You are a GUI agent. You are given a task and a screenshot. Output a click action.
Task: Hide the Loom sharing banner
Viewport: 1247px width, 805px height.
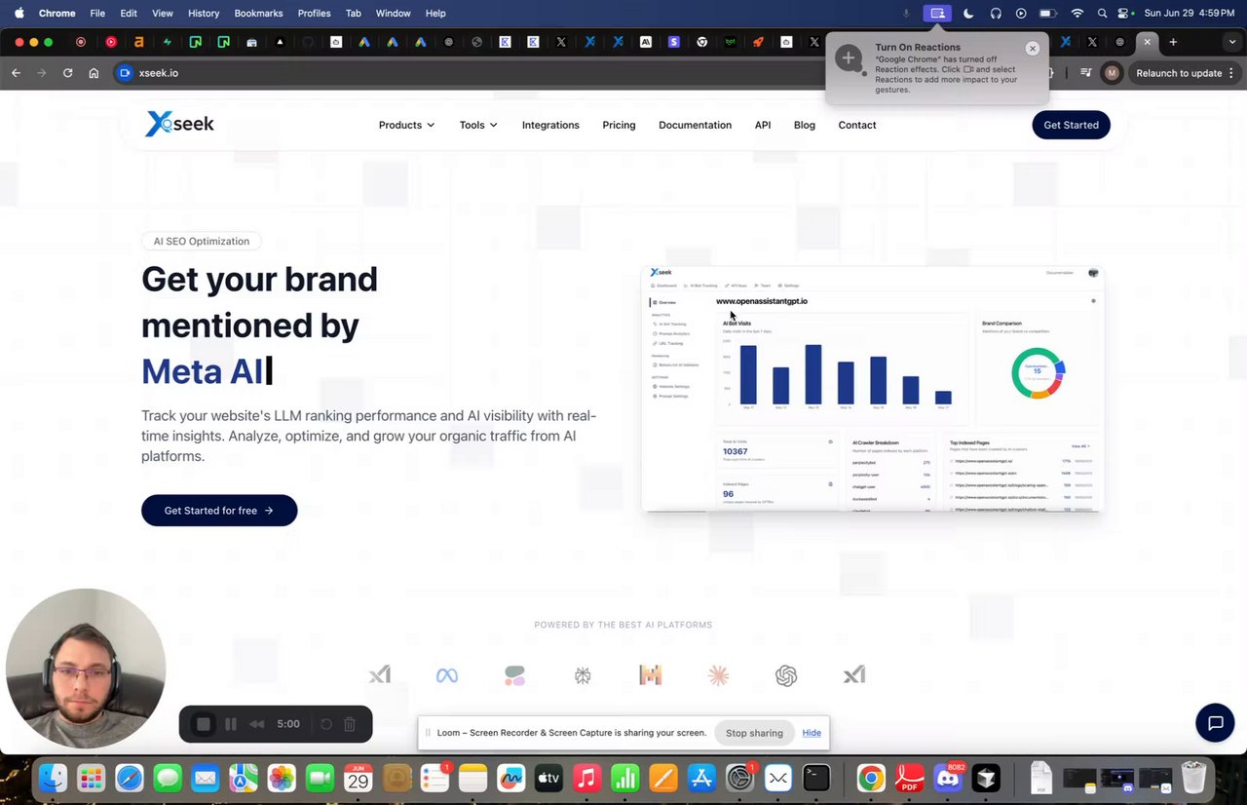click(812, 733)
